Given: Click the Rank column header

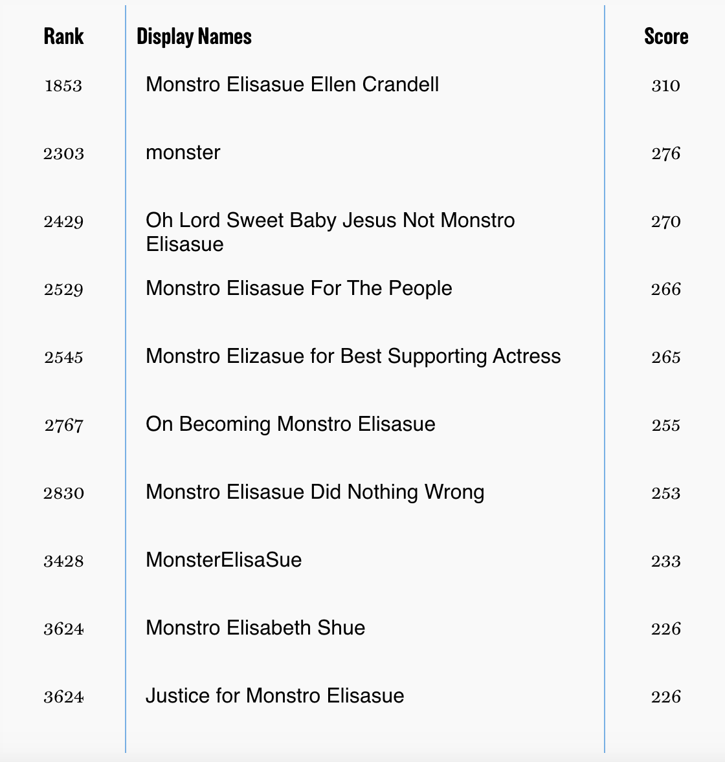Looking at the screenshot, I should pos(63,36).
